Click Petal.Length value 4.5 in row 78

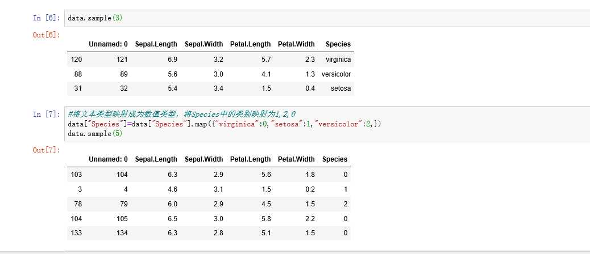click(x=267, y=204)
